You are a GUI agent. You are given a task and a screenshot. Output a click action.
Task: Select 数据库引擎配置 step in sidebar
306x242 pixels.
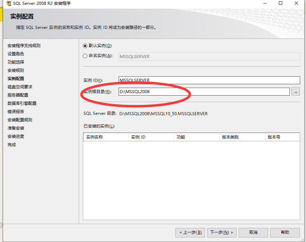[x=22, y=103]
